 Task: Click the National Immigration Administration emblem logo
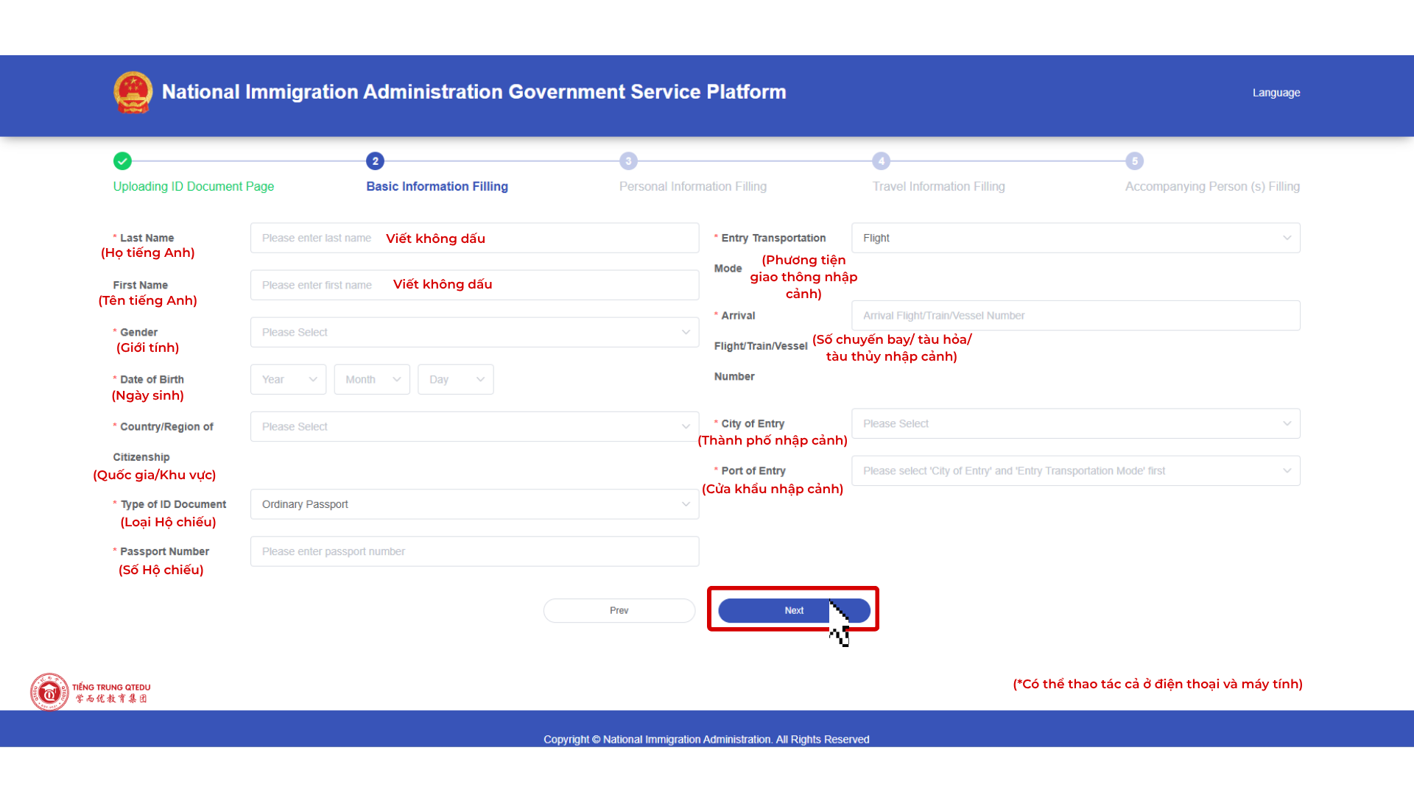(x=133, y=93)
